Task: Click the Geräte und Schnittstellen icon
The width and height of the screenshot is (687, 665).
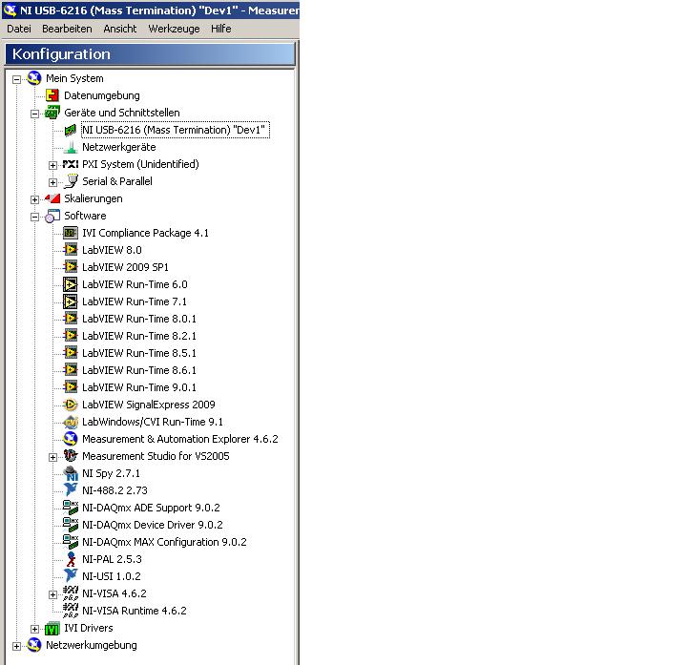Action: (x=52, y=113)
